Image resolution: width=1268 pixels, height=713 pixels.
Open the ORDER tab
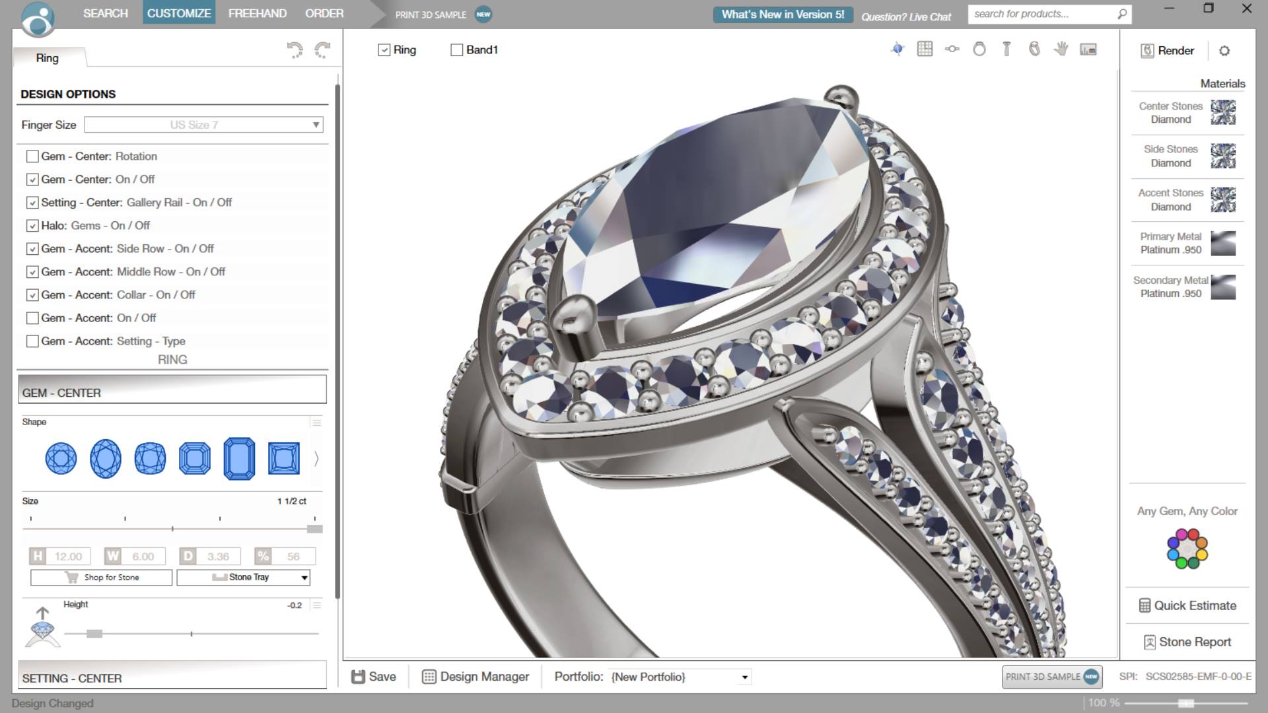click(x=324, y=13)
